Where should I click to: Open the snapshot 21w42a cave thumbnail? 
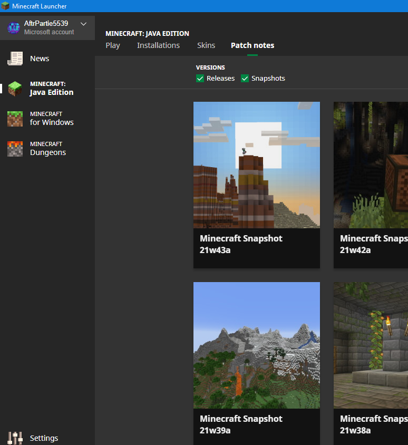coord(371,165)
